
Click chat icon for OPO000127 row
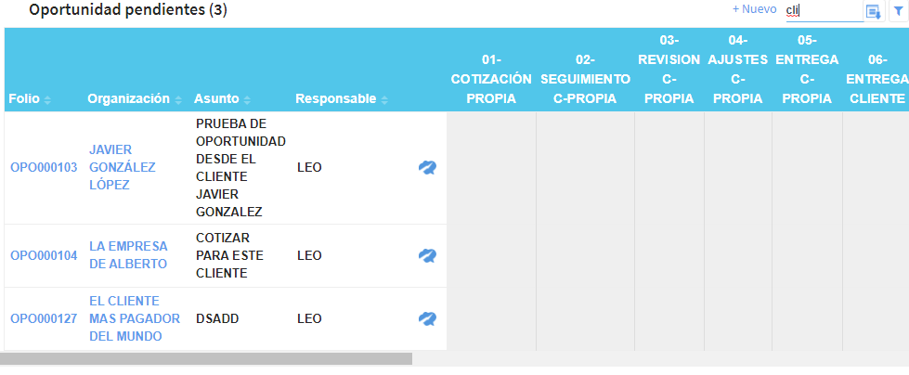427,318
